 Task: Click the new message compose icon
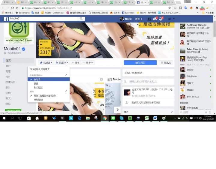(x=210, y=113)
